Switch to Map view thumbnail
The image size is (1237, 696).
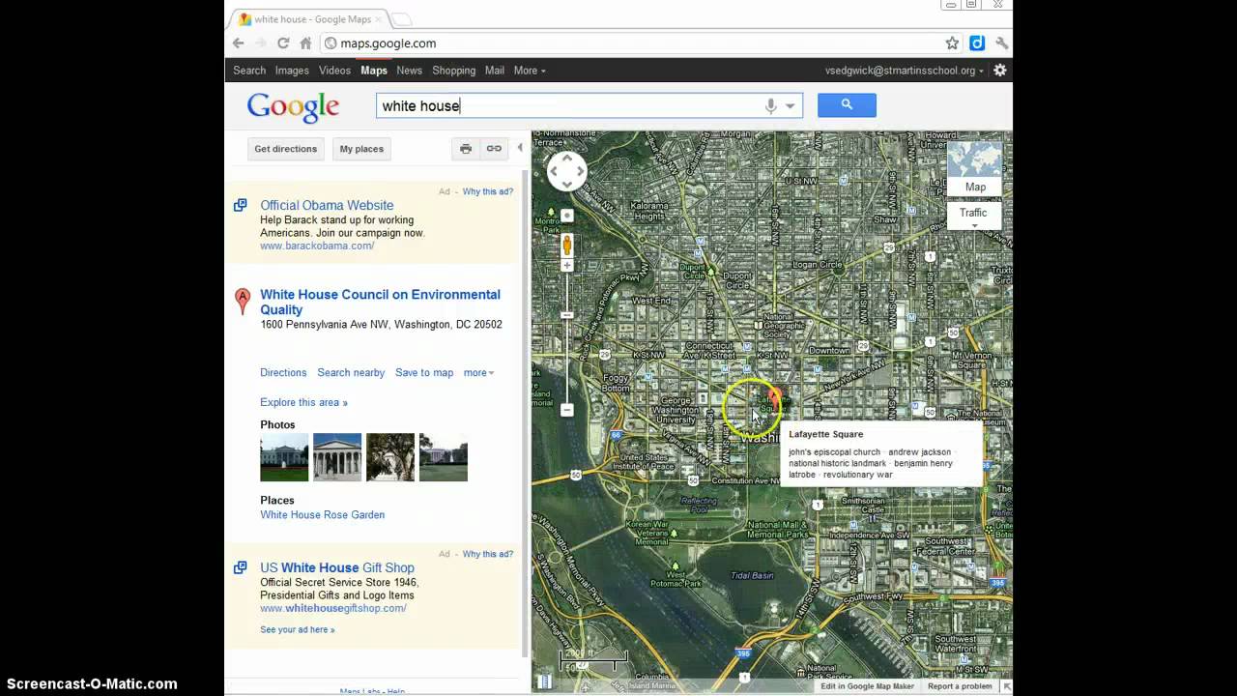click(x=975, y=169)
